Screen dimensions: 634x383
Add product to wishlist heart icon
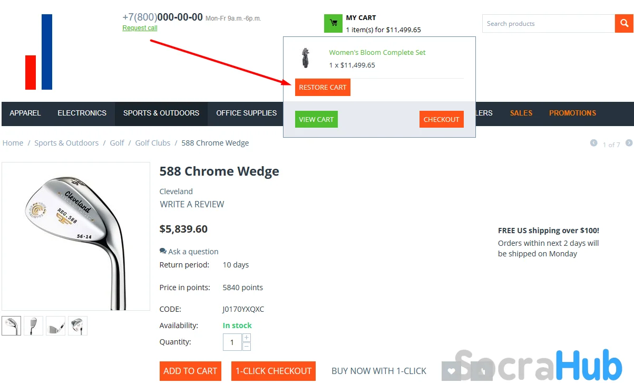click(x=451, y=371)
